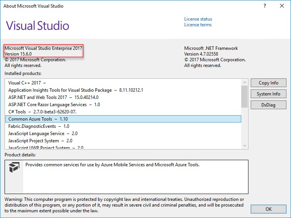The image size is (291, 218).
Task: Select Application Insights Tools for Visual Studio Package
Action: coord(123,90)
